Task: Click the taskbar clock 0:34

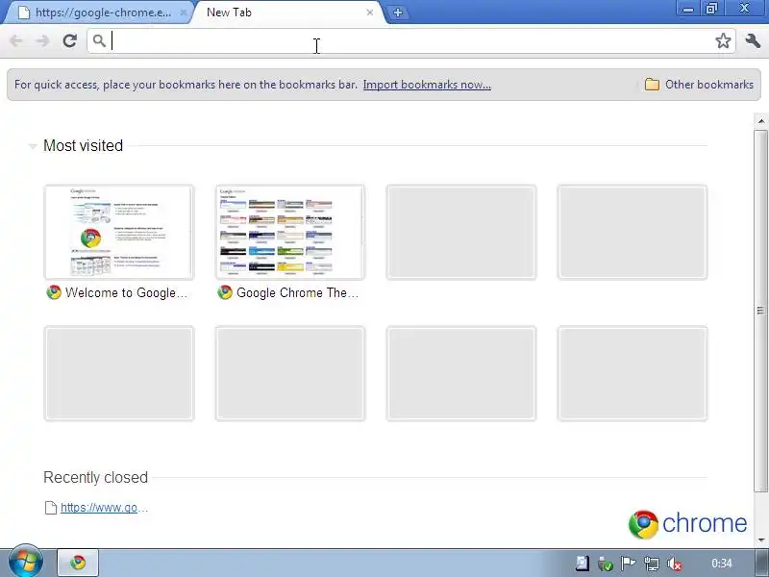Action: (722, 564)
